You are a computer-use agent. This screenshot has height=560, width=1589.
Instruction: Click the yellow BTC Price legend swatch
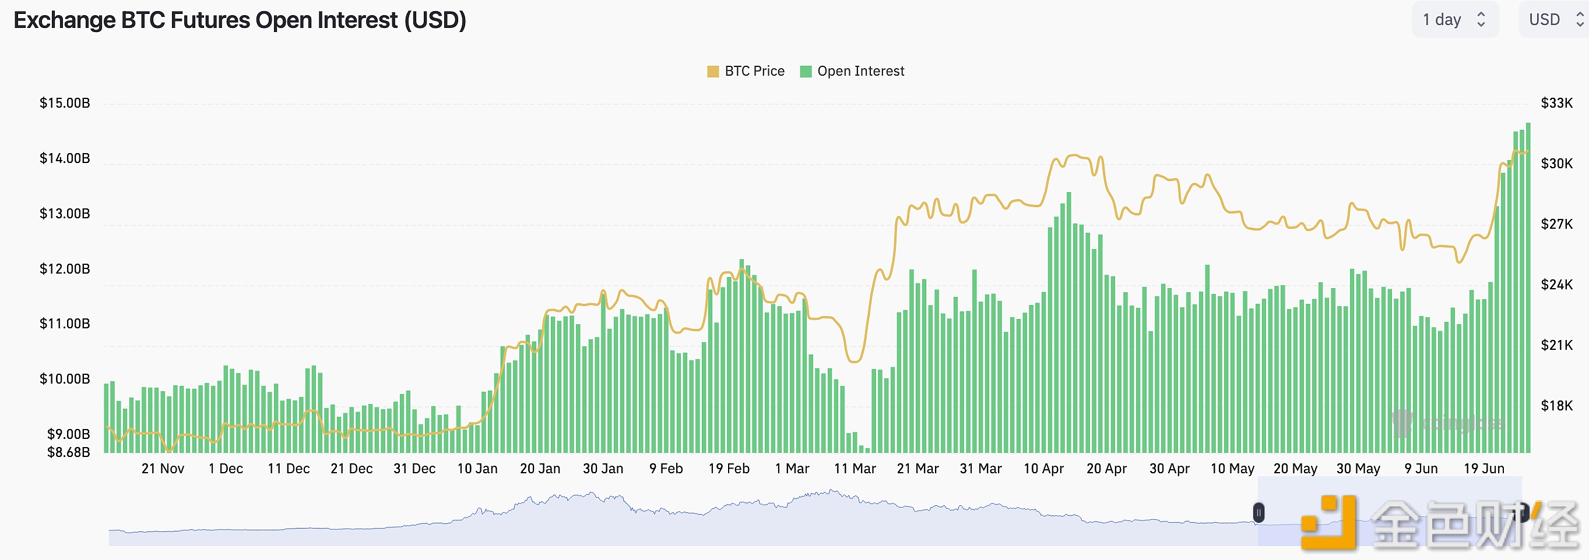713,72
